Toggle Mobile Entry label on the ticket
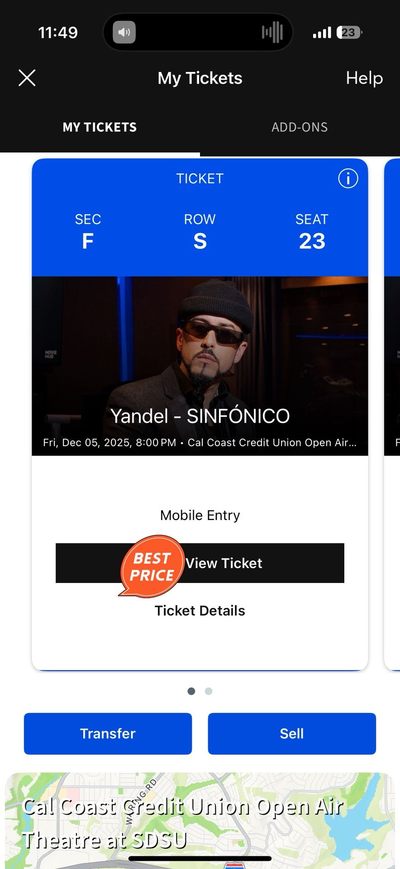The height and width of the screenshot is (869, 400). coord(200,515)
